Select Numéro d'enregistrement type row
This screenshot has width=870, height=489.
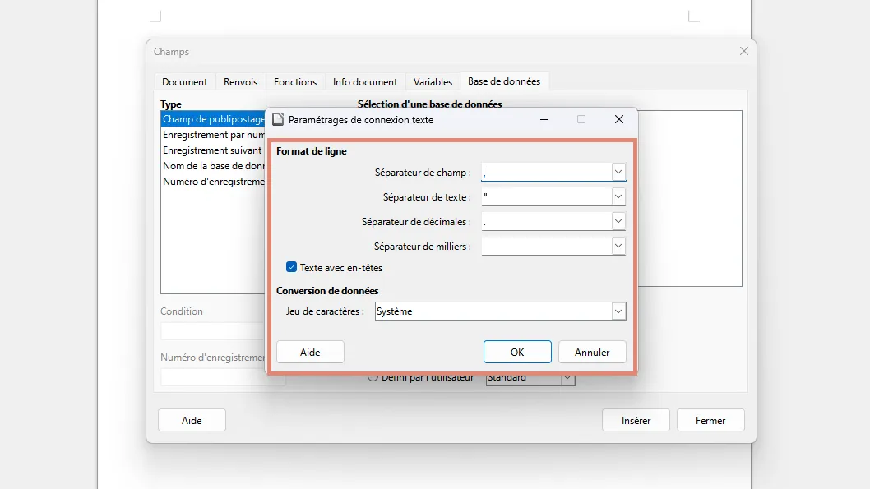[214, 182]
